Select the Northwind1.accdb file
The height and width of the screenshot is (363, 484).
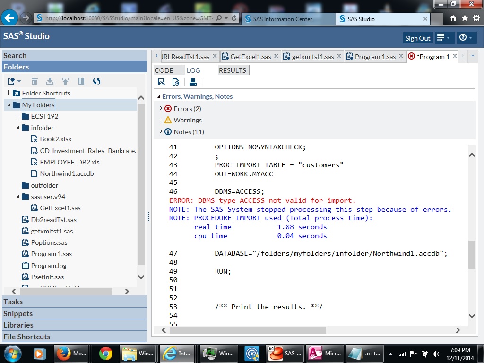(67, 173)
